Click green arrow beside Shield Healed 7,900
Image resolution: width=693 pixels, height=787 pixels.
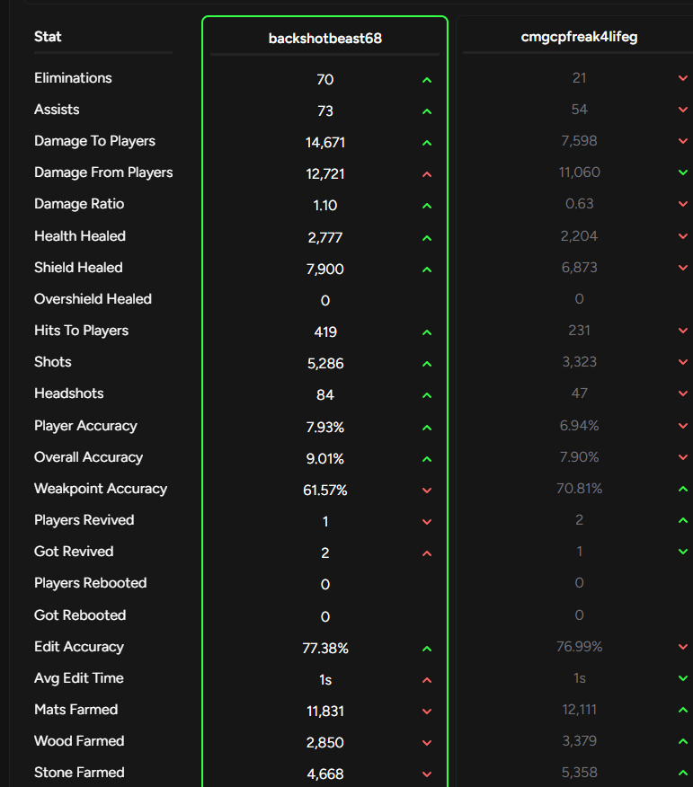click(x=427, y=270)
